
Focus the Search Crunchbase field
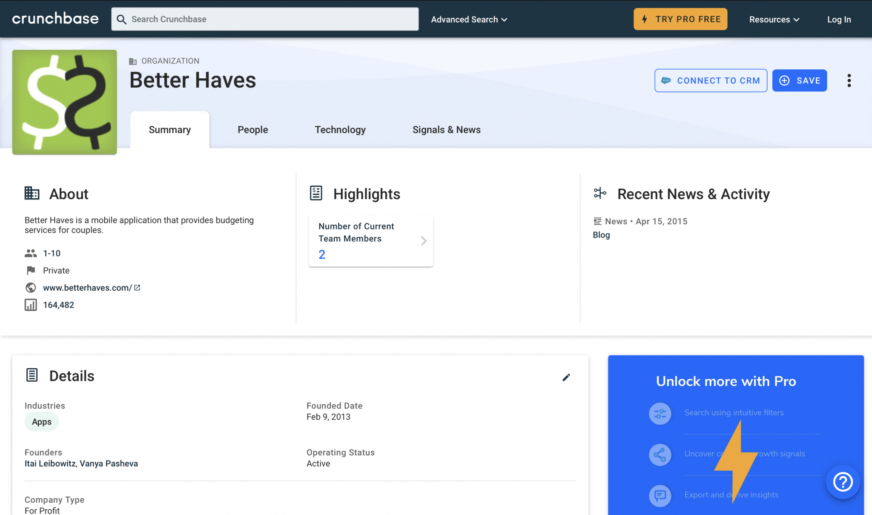[x=265, y=19]
